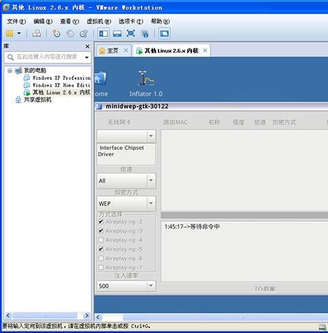Image resolution: width=328 pixels, height=333 pixels.
Task: Click the take snapshot toolbar icon
Action: point(56,33)
